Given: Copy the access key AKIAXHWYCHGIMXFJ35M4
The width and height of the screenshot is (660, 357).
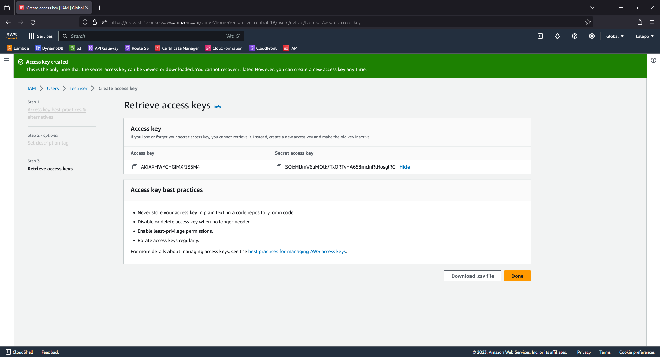Looking at the screenshot, I should 135,167.
